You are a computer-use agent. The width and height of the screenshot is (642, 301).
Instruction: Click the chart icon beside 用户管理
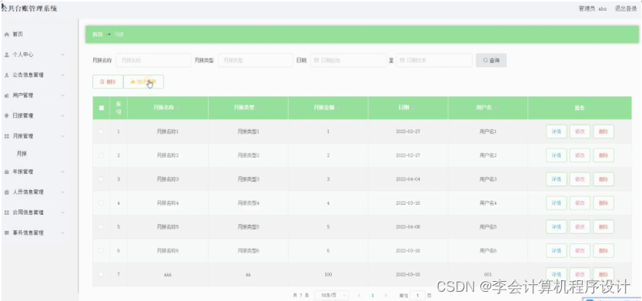7,95
